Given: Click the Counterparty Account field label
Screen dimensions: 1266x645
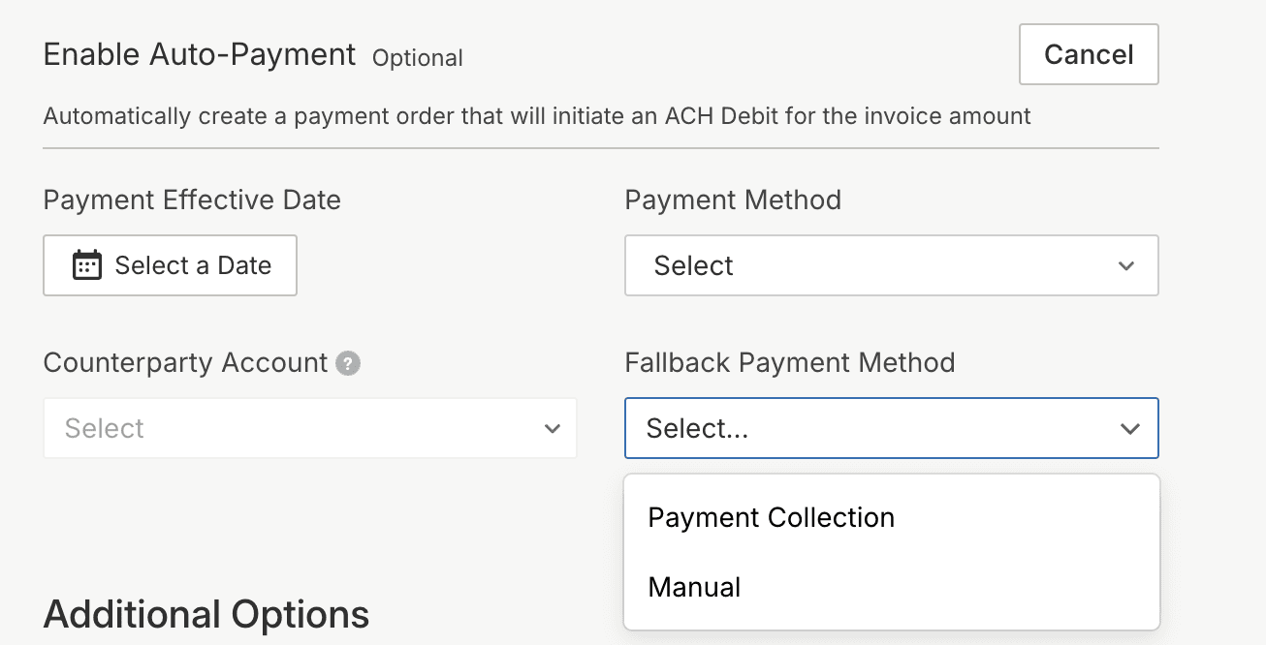Looking at the screenshot, I should (185, 363).
